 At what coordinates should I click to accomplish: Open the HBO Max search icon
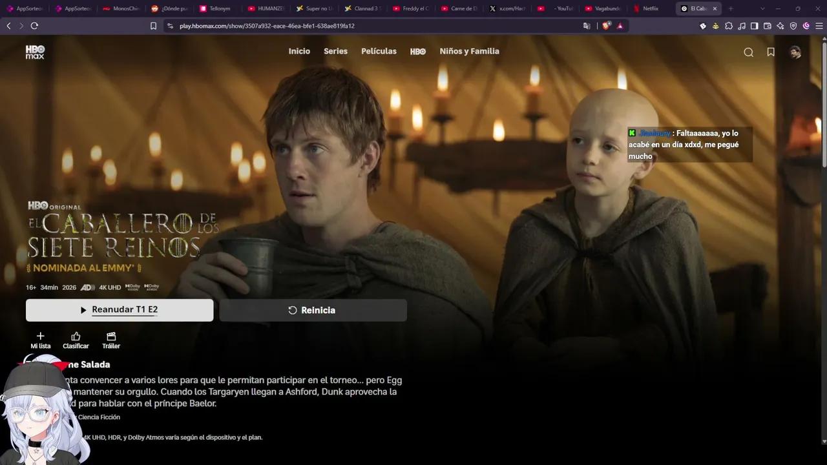click(748, 52)
